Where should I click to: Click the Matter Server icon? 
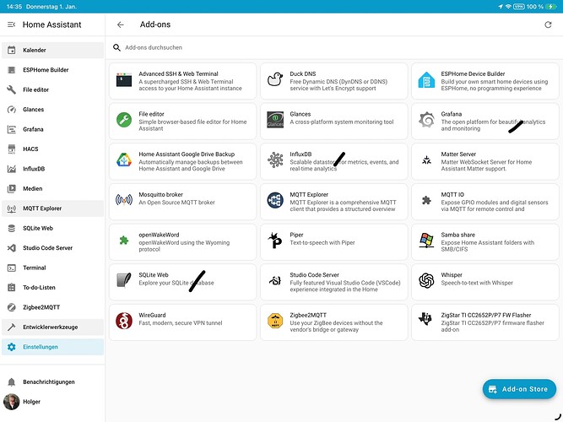pos(426,160)
